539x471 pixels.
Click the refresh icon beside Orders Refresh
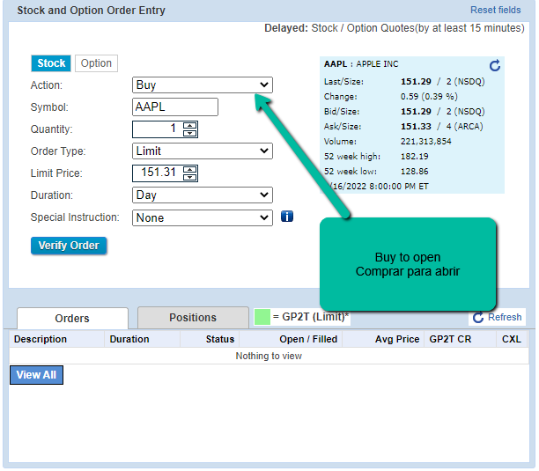click(x=478, y=317)
